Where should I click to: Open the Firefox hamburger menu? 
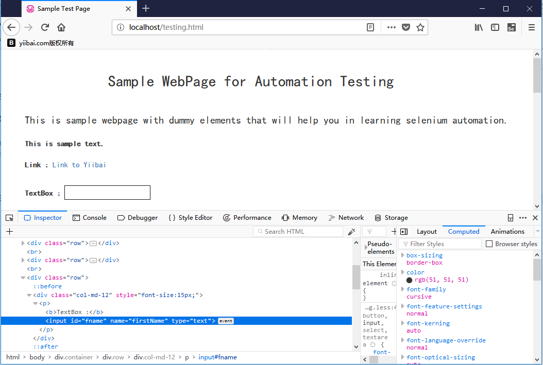532,27
